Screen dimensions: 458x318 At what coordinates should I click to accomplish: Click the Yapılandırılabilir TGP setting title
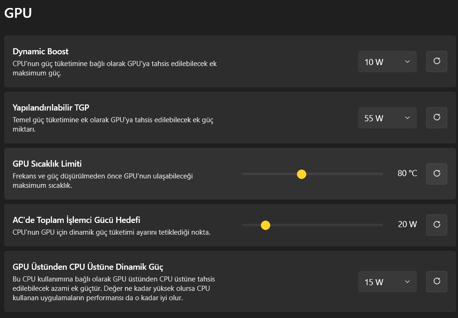(51, 108)
